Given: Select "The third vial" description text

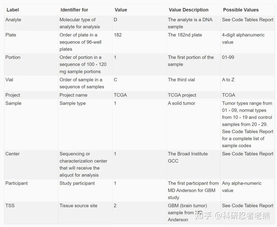Looking at the screenshot, I should pos(181,80).
